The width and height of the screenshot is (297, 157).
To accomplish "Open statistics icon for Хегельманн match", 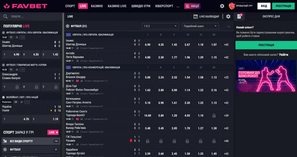I will pyautogui.click(x=77, y=107).
